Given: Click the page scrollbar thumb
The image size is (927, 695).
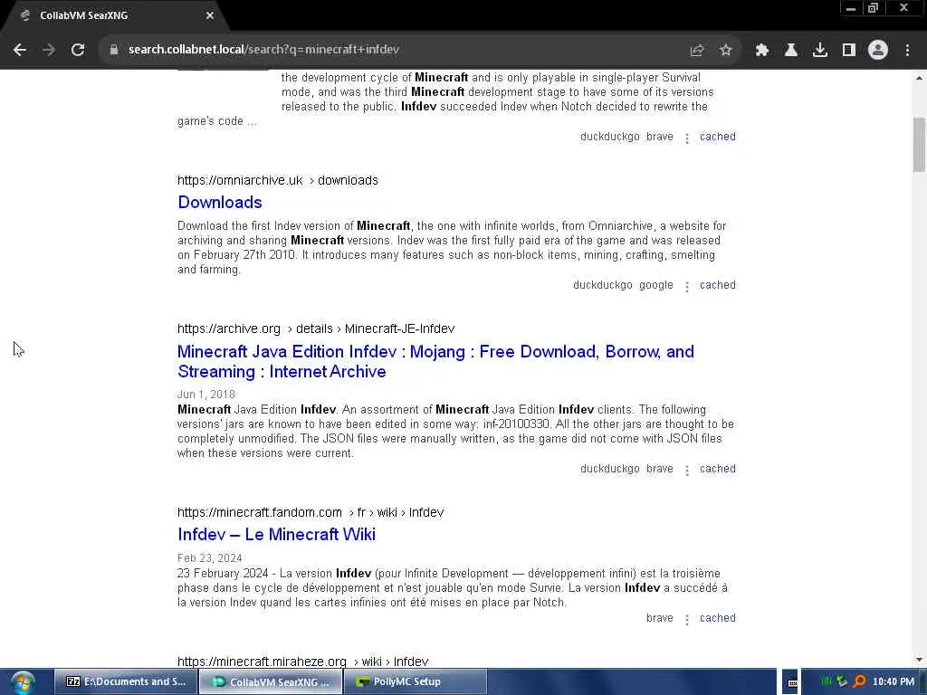Looking at the screenshot, I should tap(919, 145).
